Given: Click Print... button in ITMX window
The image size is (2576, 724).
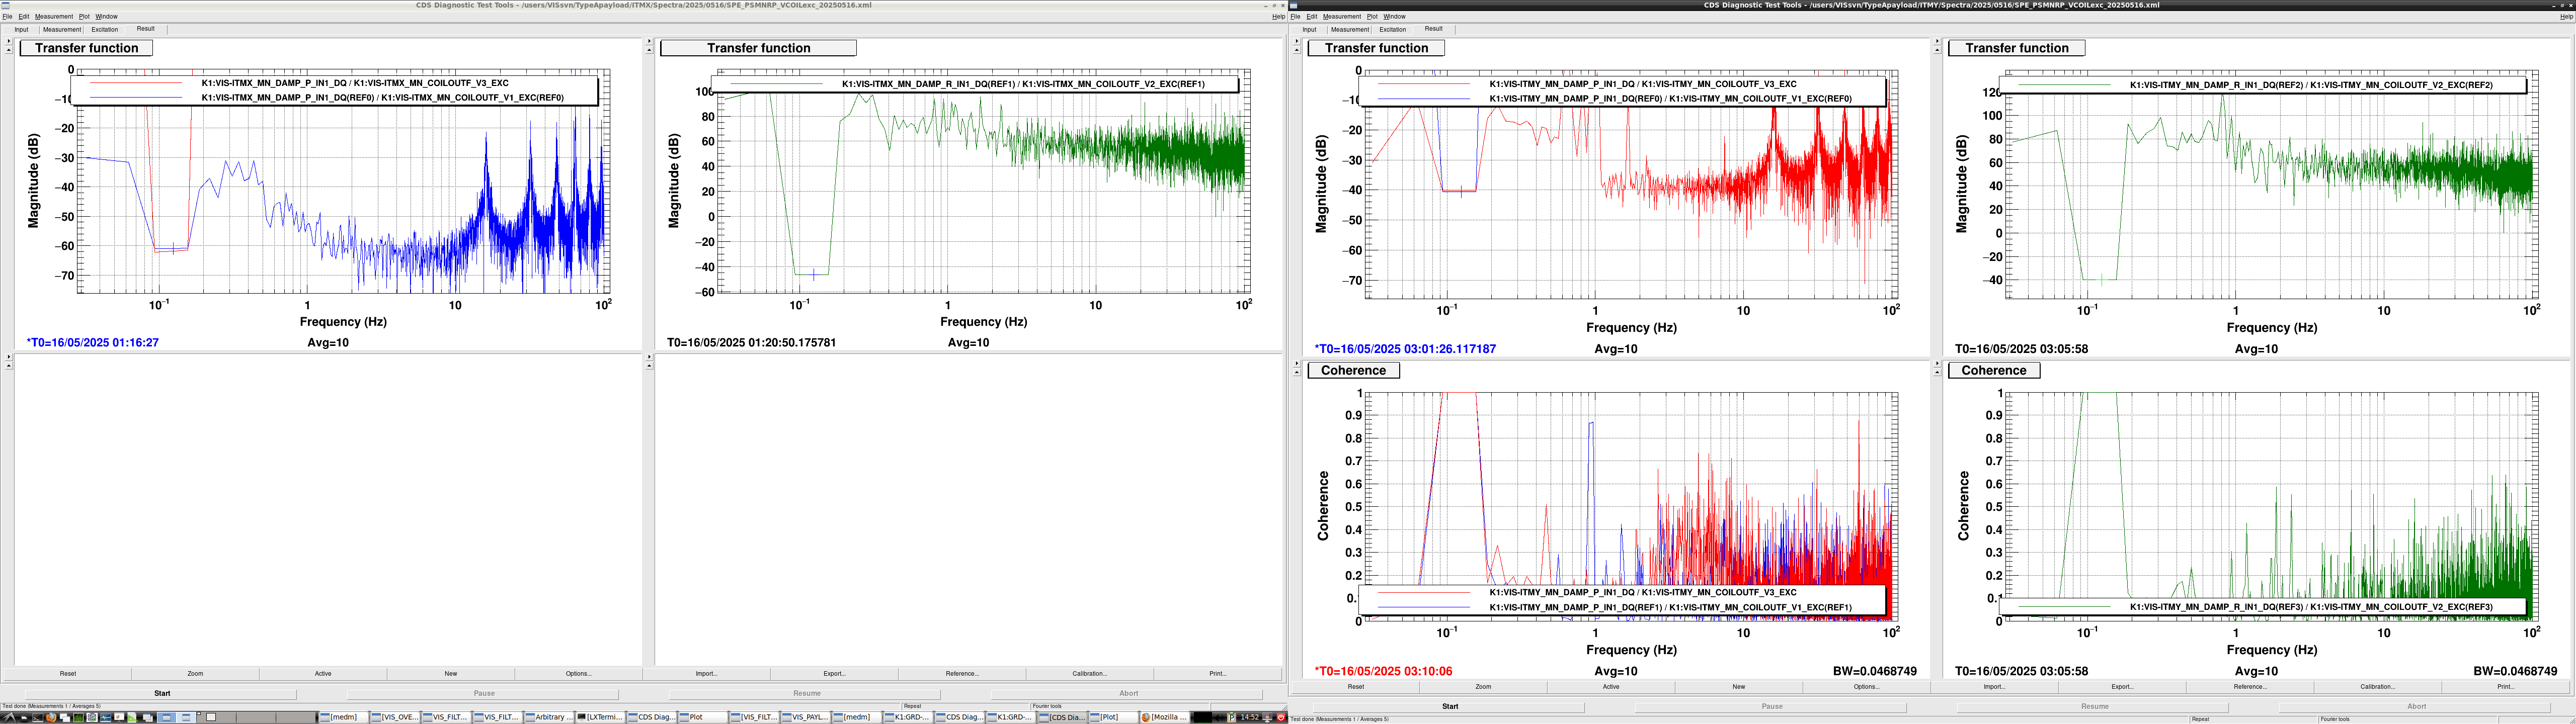Looking at the screenshot, I should point(1218,673).
